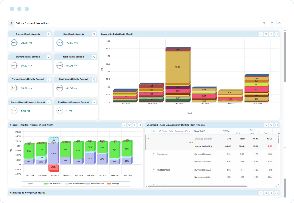Filter the Availability By Role panel
The width and height of the screenshot is (294, 203).
(x=266, y=193)
